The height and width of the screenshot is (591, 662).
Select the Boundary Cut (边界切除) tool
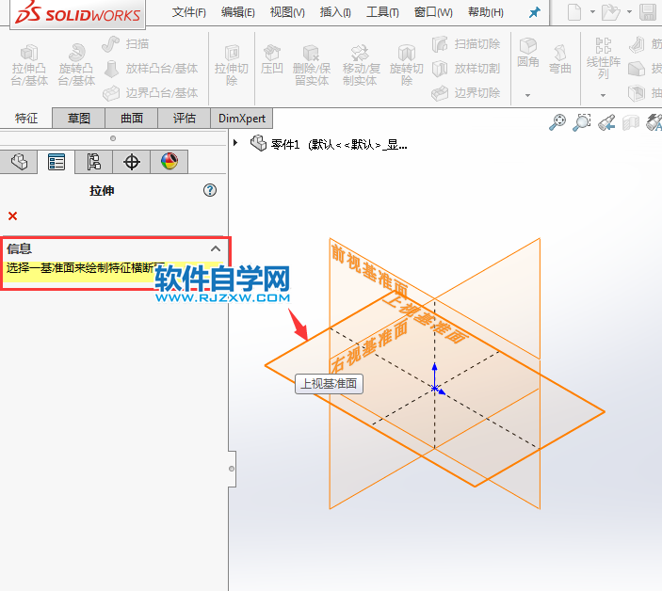tap(466, 93)
